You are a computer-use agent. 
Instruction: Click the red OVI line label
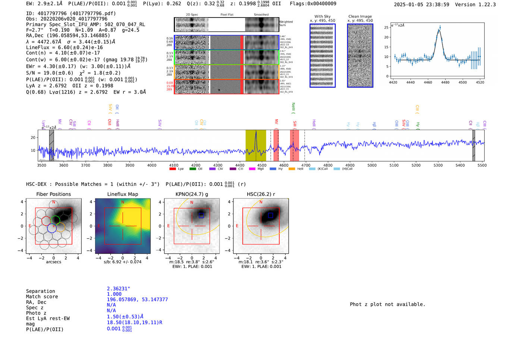[109, 124]
